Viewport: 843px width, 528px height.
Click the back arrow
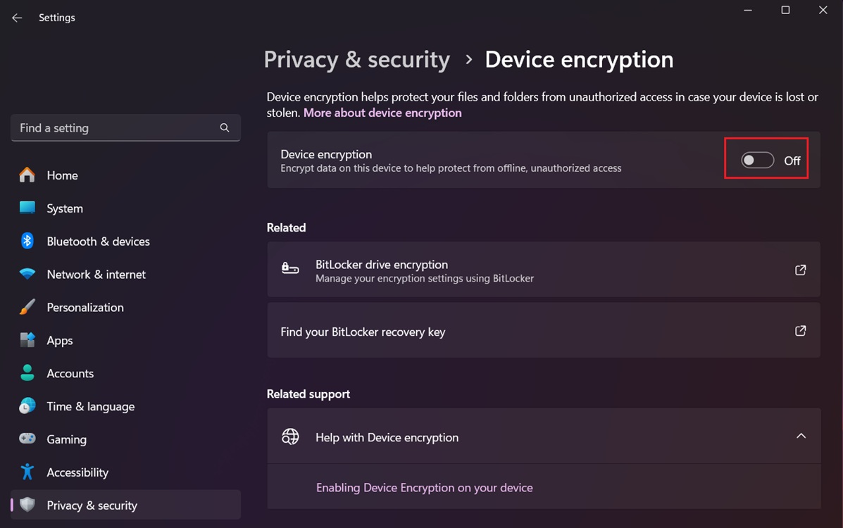click(x=16, y=17)
